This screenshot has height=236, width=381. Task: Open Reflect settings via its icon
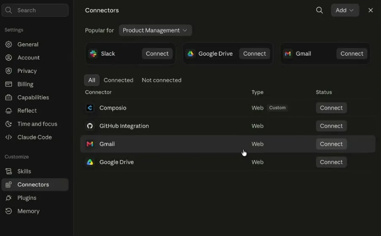click(x=8, y=110)
